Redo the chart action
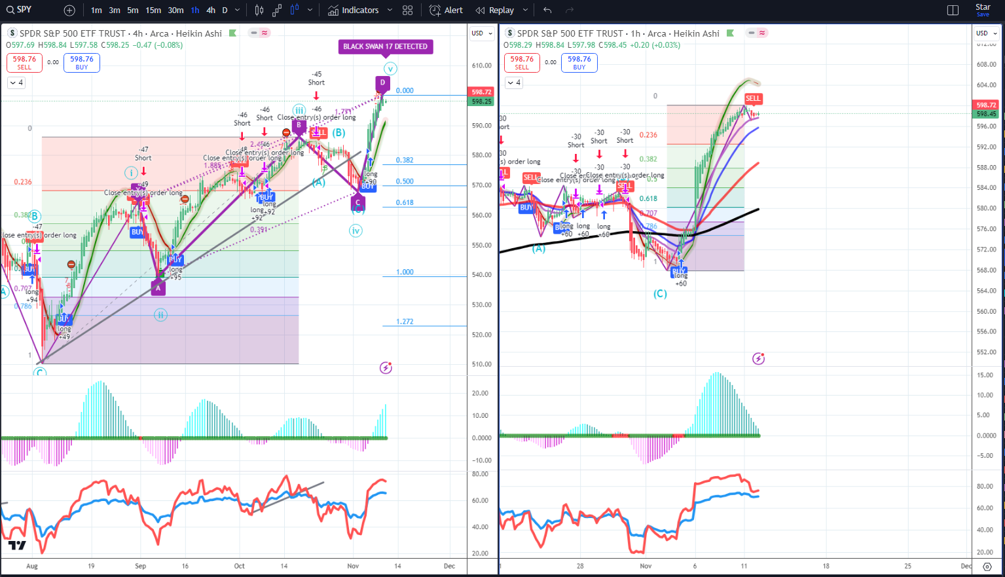1005x577 pixels. (570, 10)
